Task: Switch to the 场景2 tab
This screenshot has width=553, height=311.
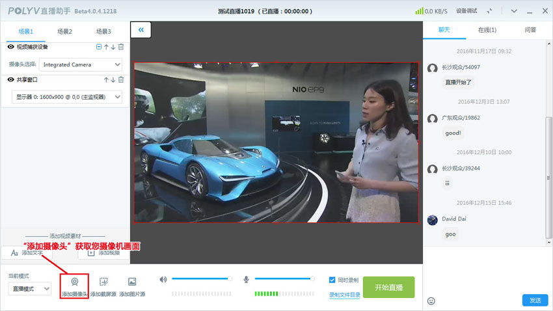Action: pyautogui.click(x=64, y=31)
